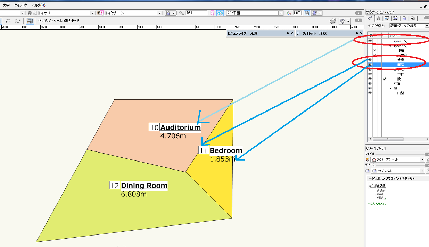Click the 1:50 scale input field
The image size is (429, 247).
pos(196,13)
